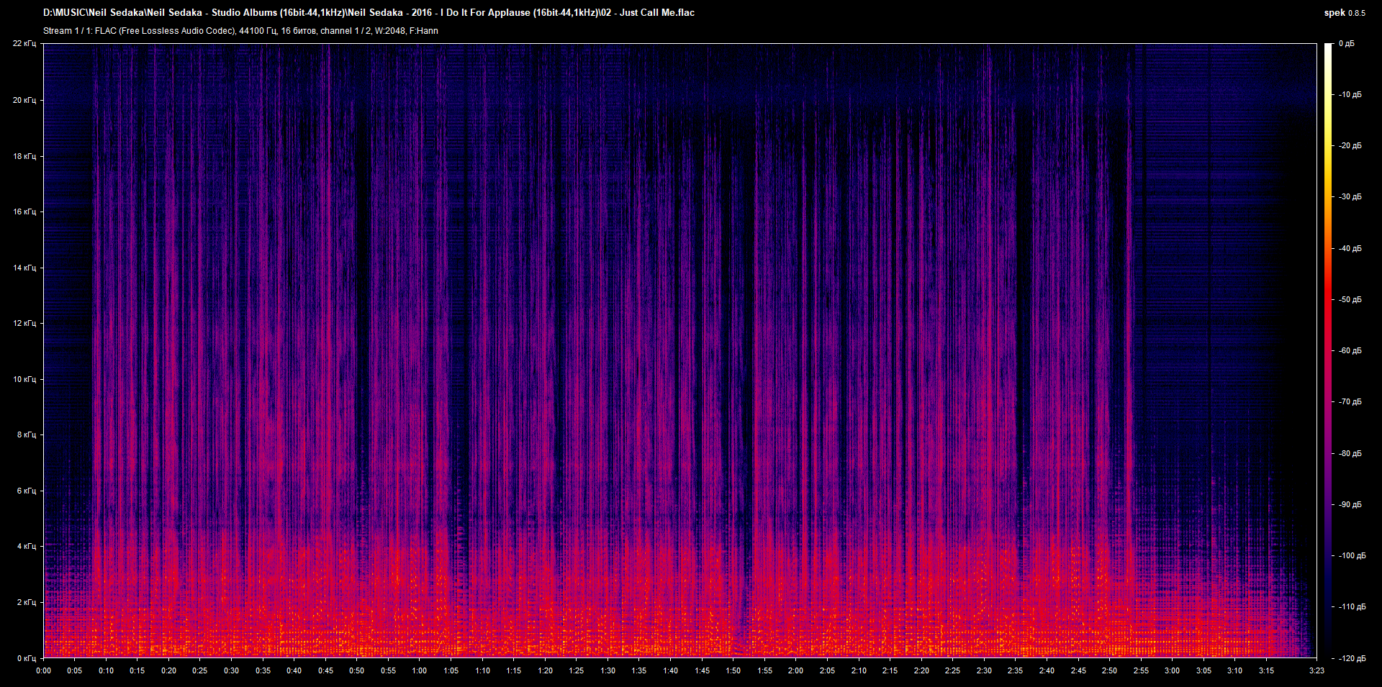Click the -90 дБ level scale label

(x=1350, y=504)
